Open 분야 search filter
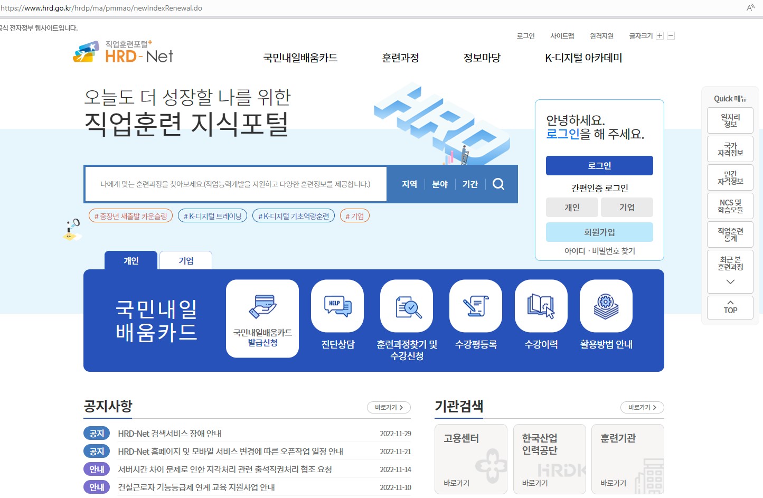Viewport: 763px width, 498px height. [440, 184]
